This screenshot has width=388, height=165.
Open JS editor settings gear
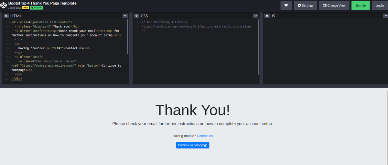tap(267, 16)
